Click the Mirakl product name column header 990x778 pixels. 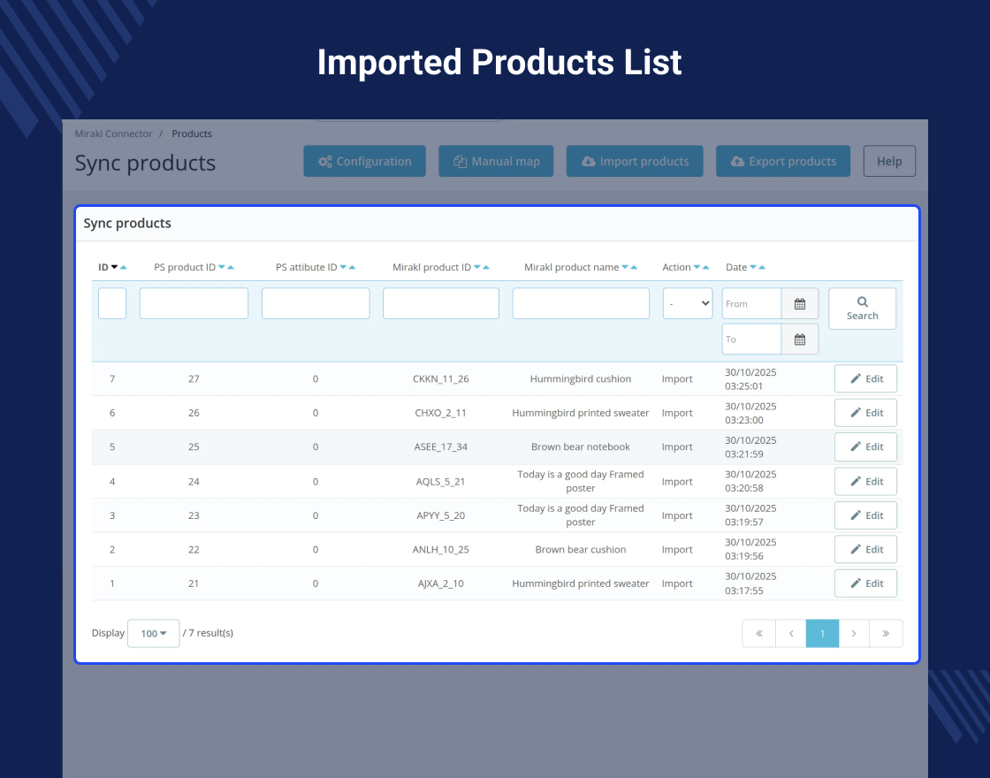tap(571, 267)
